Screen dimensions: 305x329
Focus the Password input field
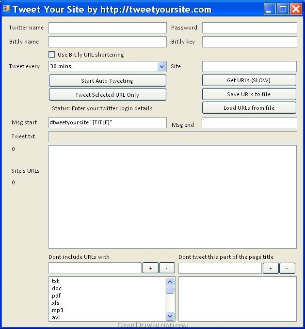point(249,28)
